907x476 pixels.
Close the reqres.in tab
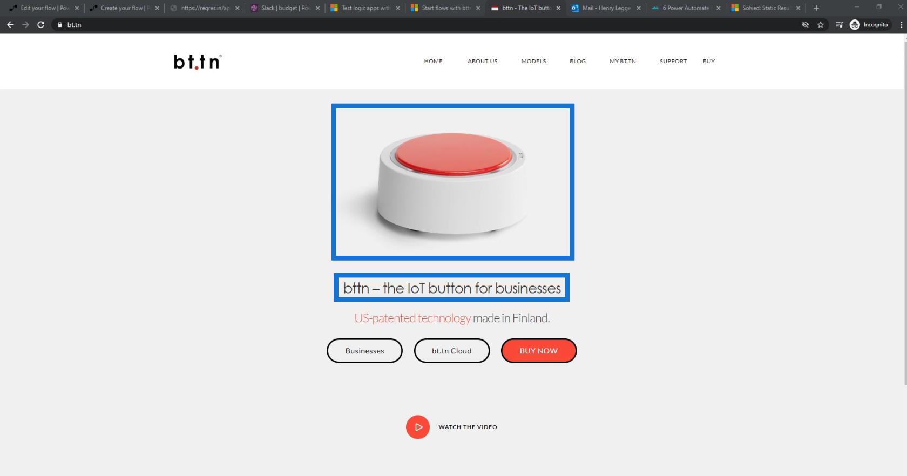(237, 8)
